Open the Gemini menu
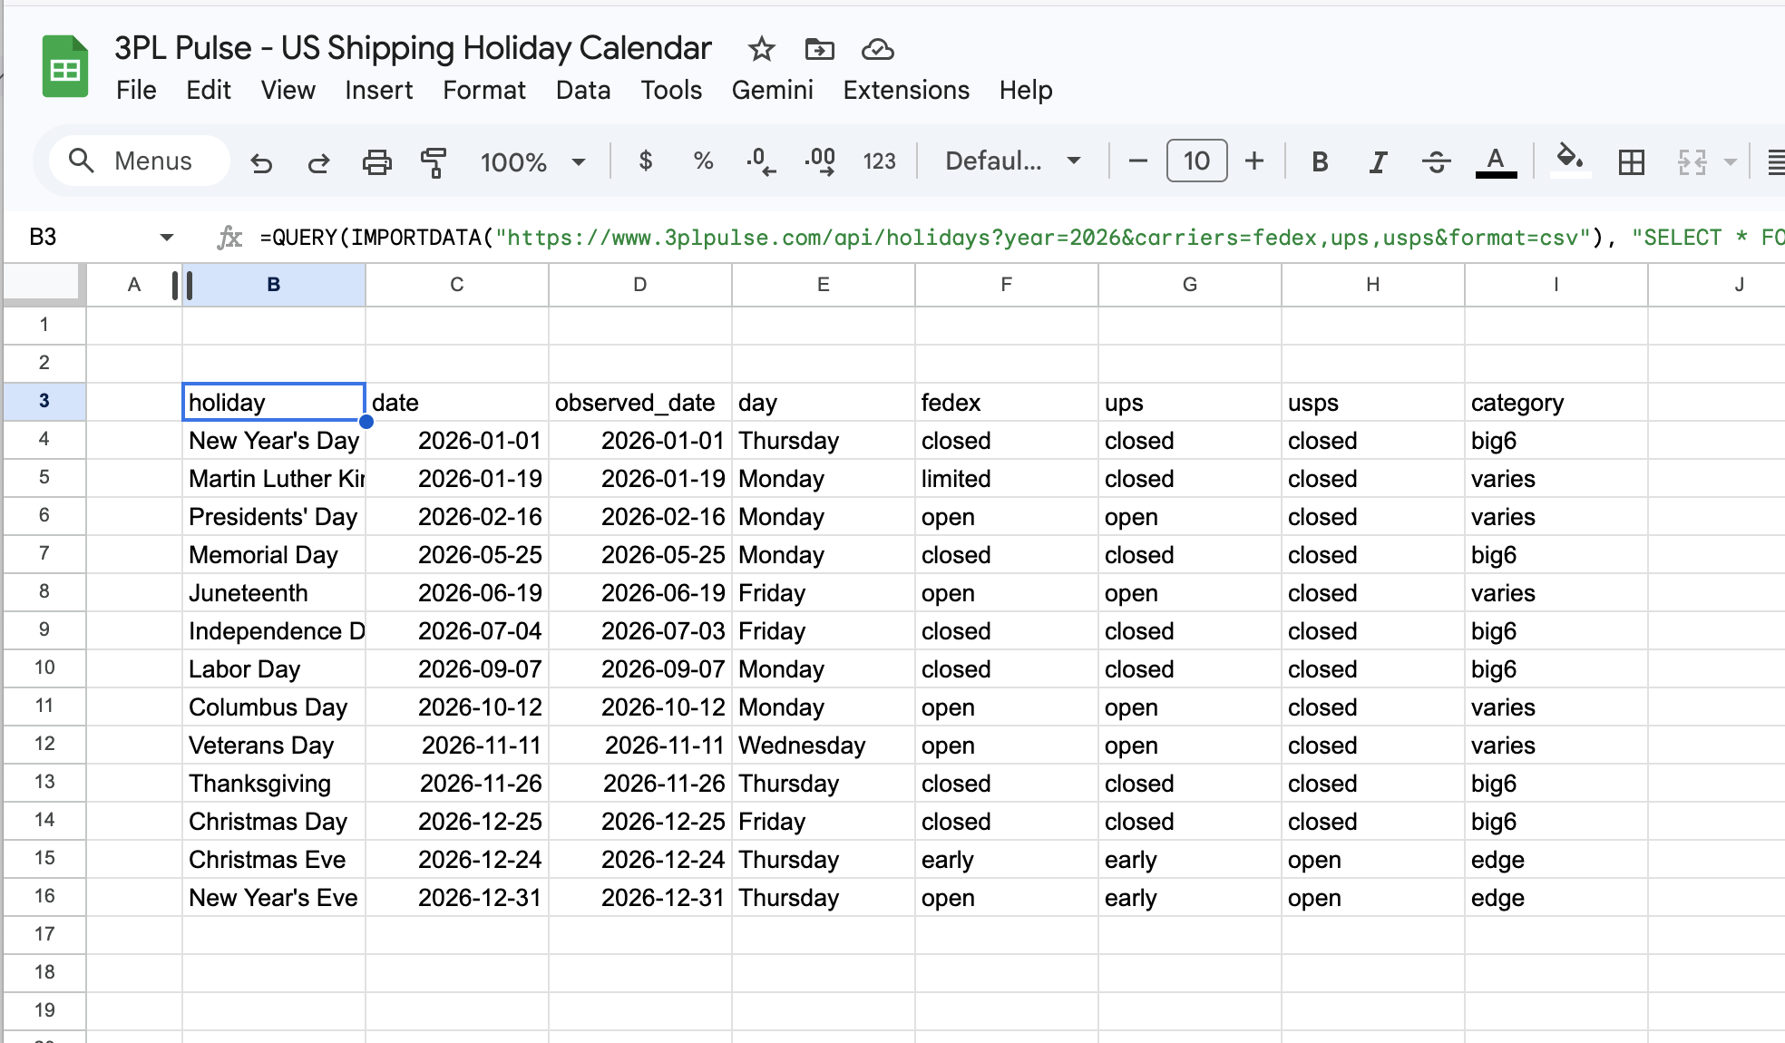This screenshot has width=1785, height=1043. tap(772, 90)
